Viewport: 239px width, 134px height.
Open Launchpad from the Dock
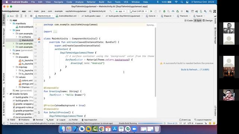pyautogui.click(x=69, y=129)
